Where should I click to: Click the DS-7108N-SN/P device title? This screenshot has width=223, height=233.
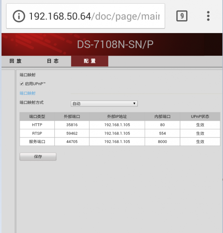115,45
